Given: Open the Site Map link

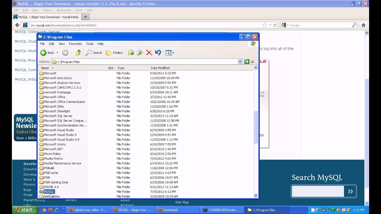Looking at the screenshot, I should coord(182,202).
